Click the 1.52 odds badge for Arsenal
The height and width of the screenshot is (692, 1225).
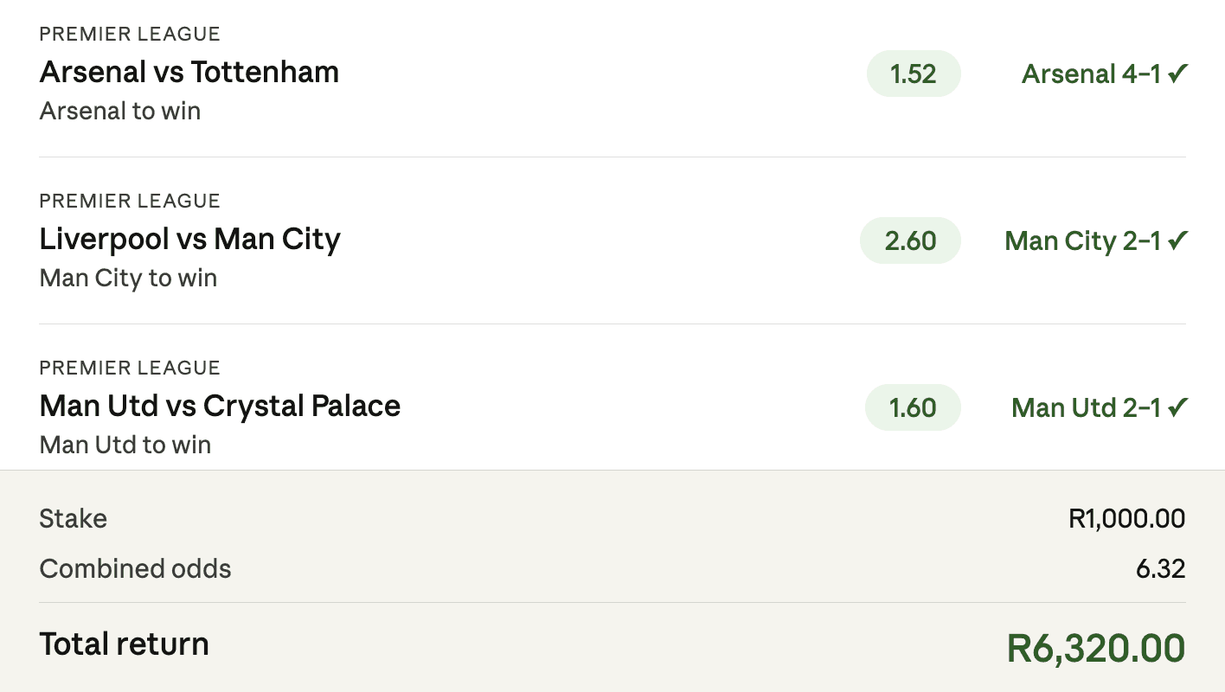coord(914,74)
